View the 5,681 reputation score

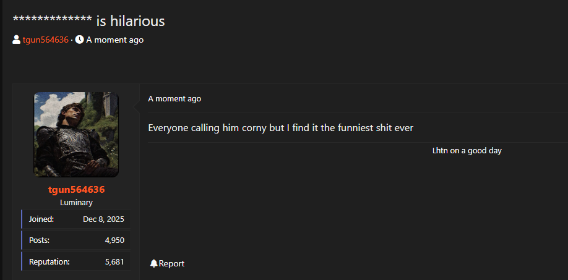pyautogui.click(x=114, y=261)
